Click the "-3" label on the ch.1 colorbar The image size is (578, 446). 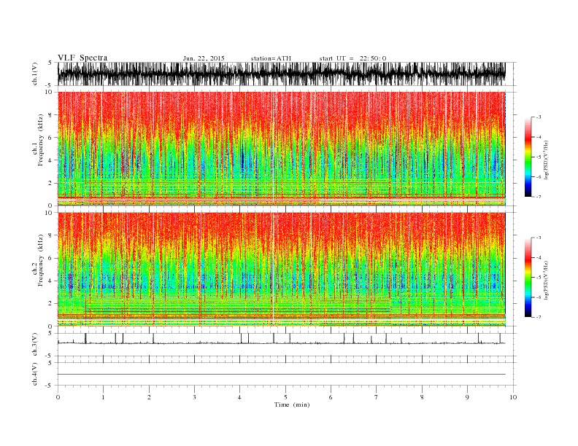click(x=539, y=117)
